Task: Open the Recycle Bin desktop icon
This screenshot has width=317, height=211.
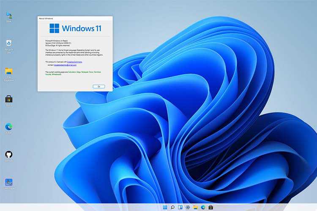Action: (x=8, y=43)
